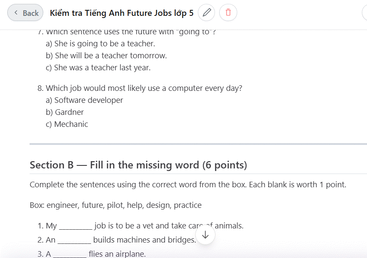Click the pencil edit title icon
367x258 pixels.
pyautogui.click(x=207, y=13)
